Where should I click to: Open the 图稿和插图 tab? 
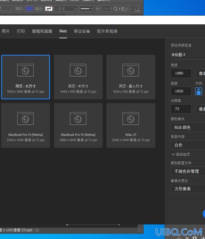click(x=42, y=31)
